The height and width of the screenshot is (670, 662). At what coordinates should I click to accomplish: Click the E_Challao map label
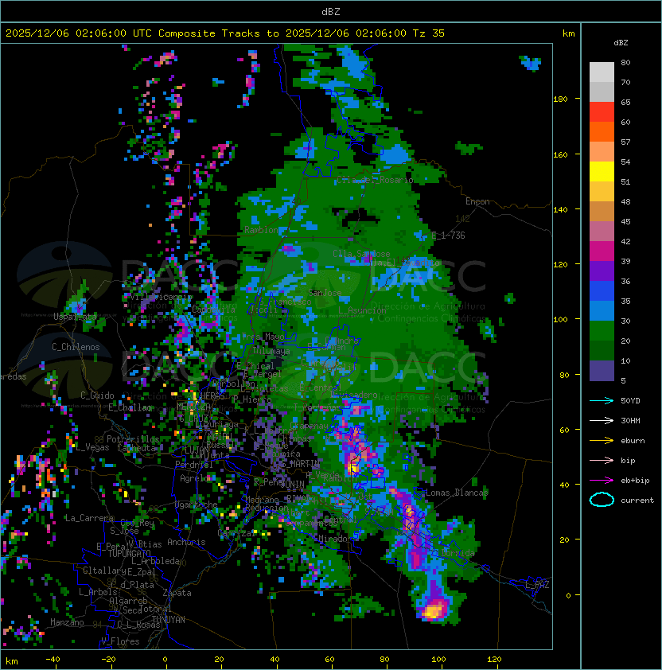[x=130, y=407]
